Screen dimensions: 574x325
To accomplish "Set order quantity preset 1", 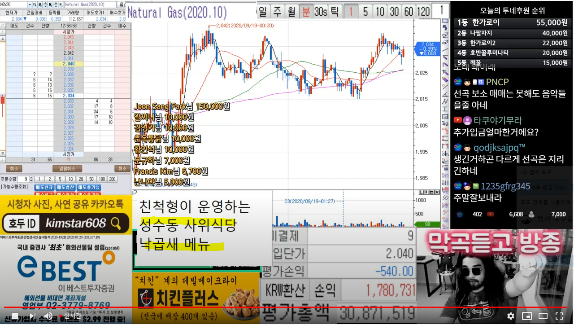I will [39, 179].
